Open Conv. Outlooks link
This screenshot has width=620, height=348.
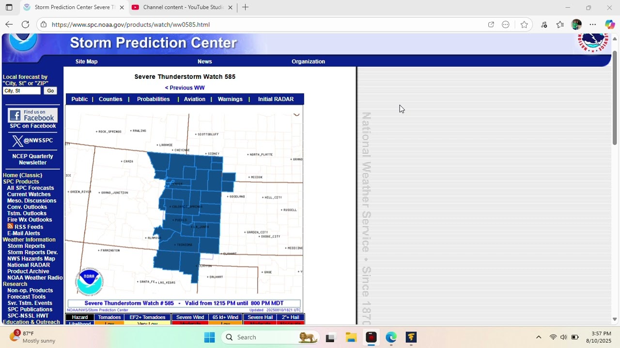click(27, 207)
